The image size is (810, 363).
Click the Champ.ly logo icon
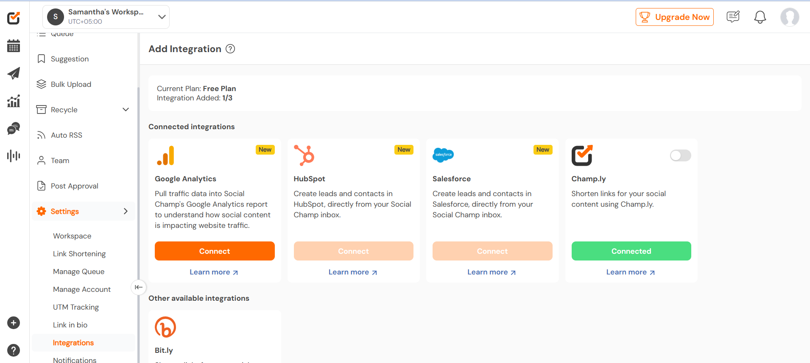pos(582,155)
